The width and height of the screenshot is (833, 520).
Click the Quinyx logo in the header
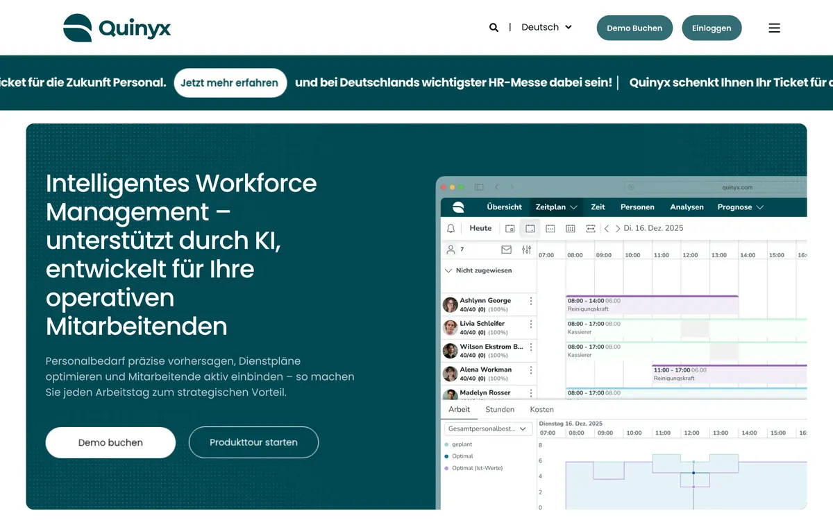click(x=117, y=28)
